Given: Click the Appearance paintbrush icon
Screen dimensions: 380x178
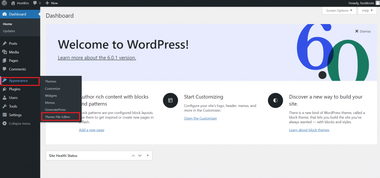Looking at the screenshot, I should [4, 81].
